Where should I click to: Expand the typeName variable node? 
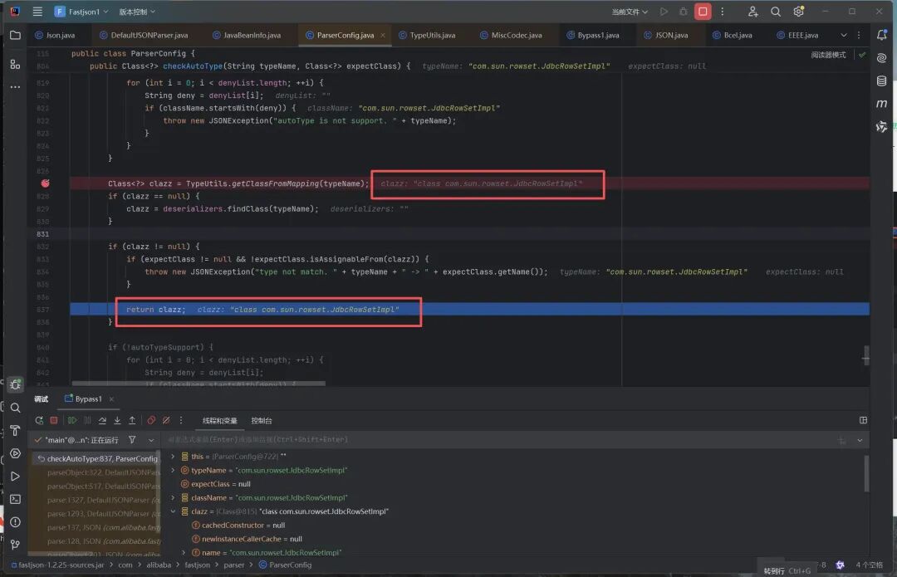pos(173,470)
